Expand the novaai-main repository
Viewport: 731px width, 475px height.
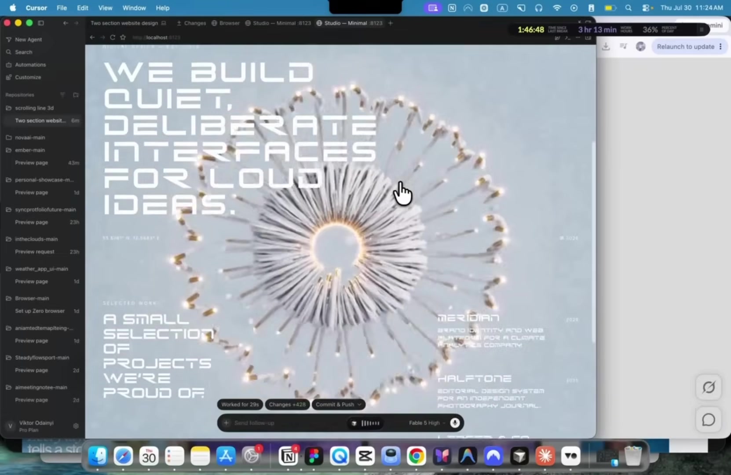29,138
